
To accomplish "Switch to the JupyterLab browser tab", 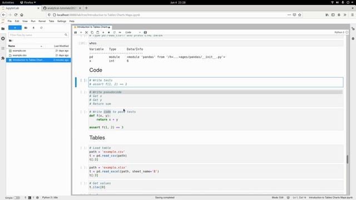I will (20, 8).
